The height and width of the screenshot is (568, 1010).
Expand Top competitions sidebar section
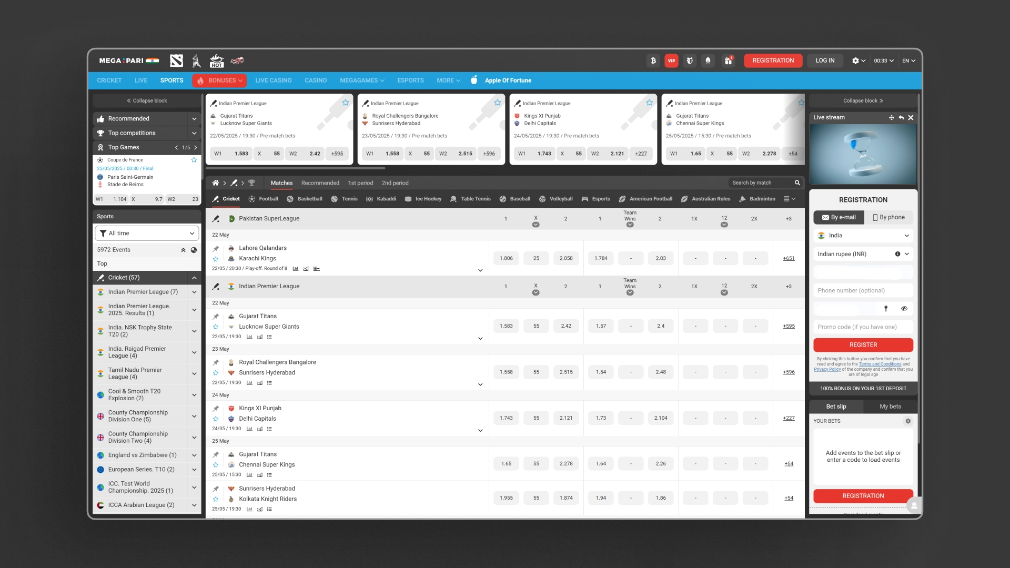pyautogui.click(x=194, y=133)
